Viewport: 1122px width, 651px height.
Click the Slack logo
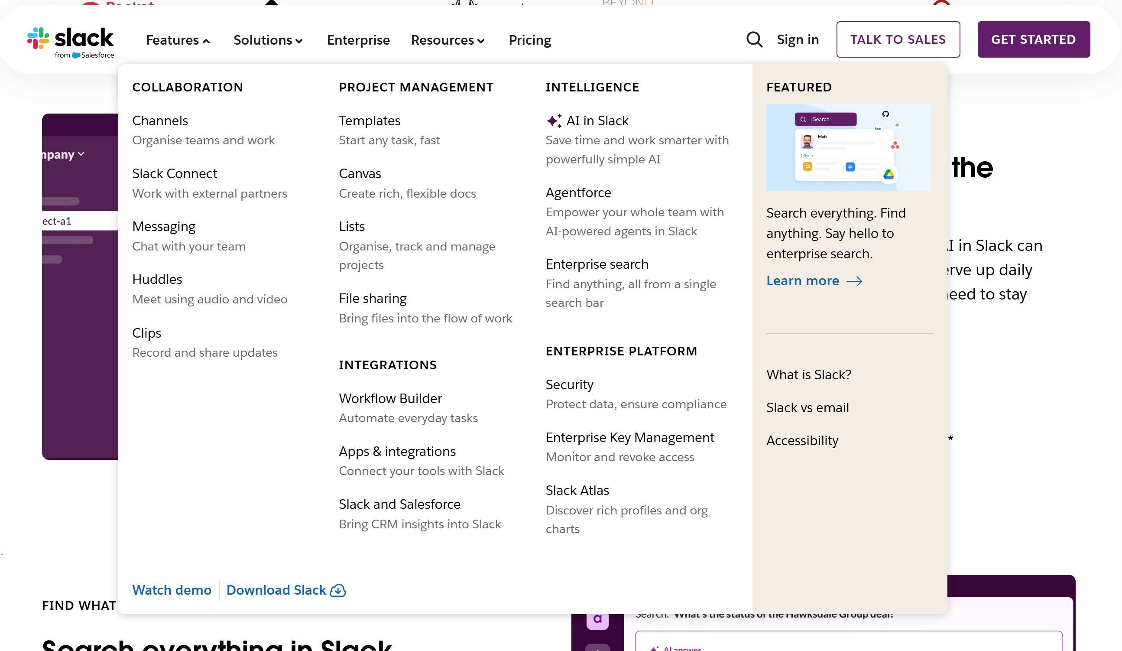tap(70, 42)
